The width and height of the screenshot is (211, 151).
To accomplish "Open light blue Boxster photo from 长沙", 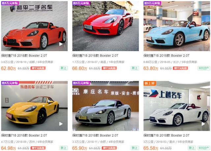I will coord(177,26).
